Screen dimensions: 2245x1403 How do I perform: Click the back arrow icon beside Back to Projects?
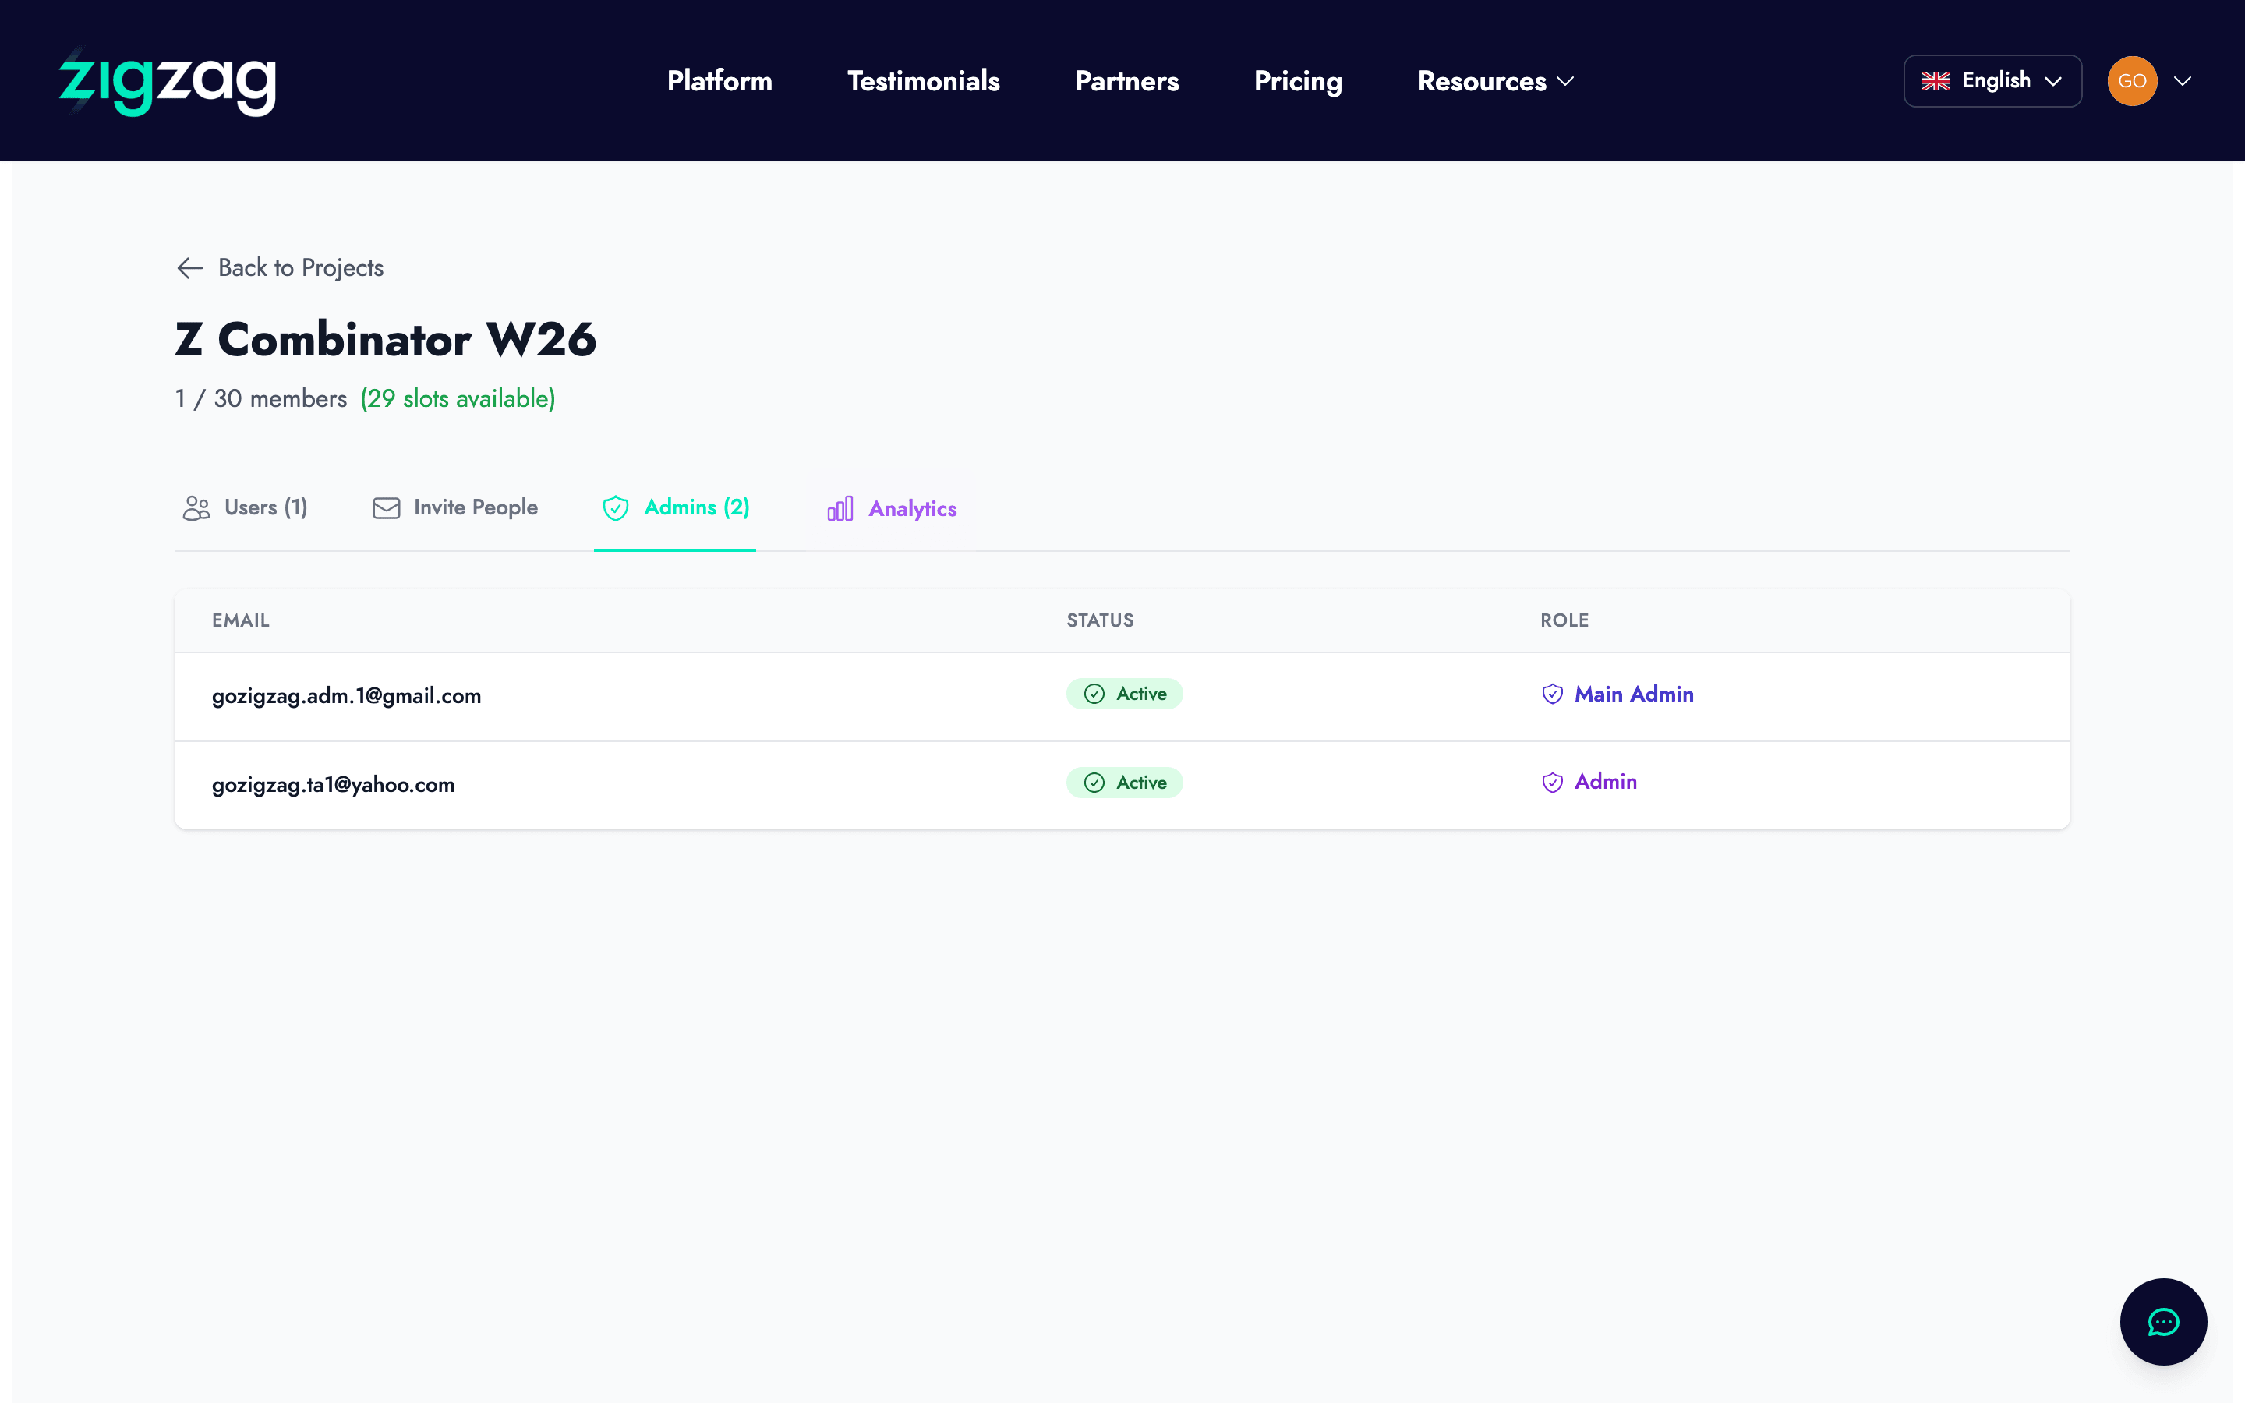pyautogui.click(x=189, y=268)
